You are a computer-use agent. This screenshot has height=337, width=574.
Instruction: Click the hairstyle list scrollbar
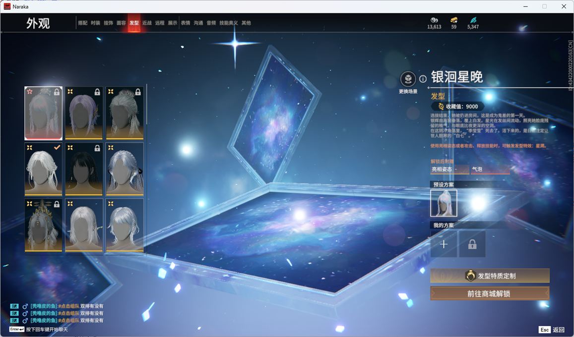(146, 105)
